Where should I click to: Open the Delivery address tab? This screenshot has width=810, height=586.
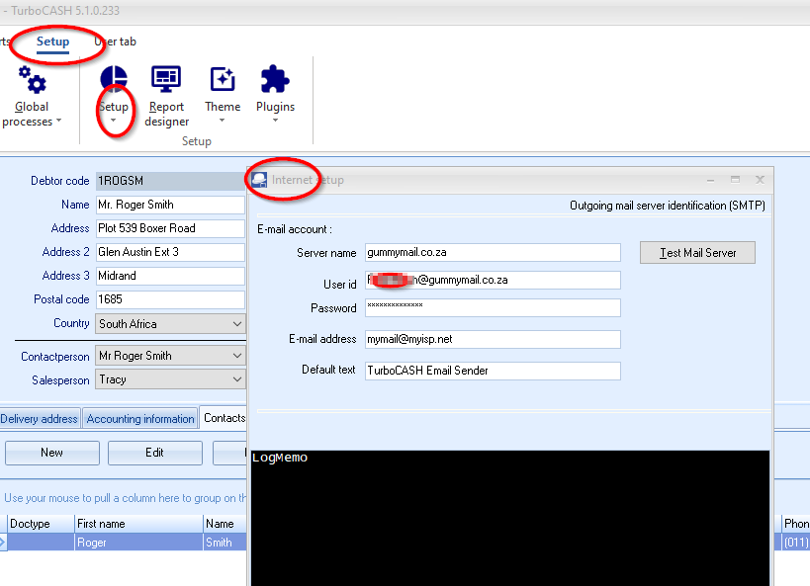click(40, 419)
